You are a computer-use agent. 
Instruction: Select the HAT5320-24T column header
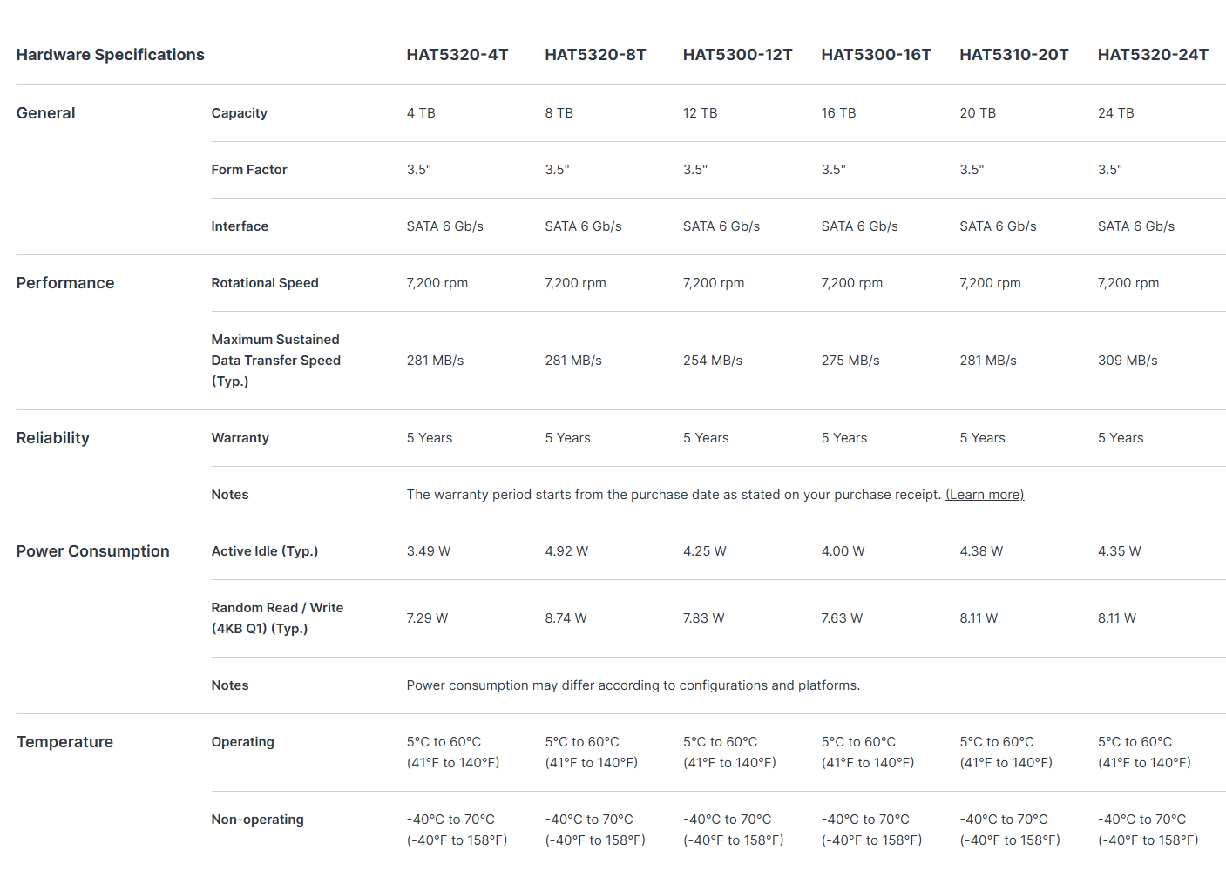pyautogui.click(x=1153, y=55)
